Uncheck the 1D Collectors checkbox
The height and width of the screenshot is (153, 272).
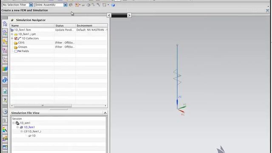[x=16, y=39]
